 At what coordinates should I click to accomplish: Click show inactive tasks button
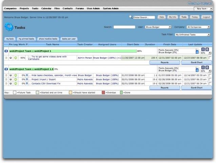[x=48, y=39]
